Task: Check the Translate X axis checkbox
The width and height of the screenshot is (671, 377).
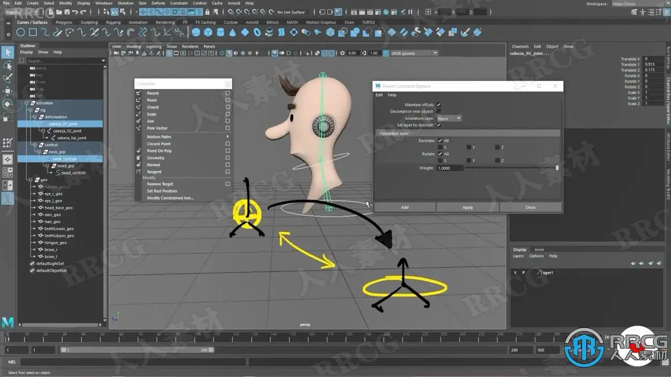Action: 440,147
